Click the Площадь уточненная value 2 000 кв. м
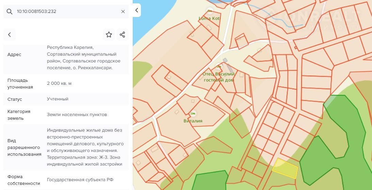 (59, 83)
